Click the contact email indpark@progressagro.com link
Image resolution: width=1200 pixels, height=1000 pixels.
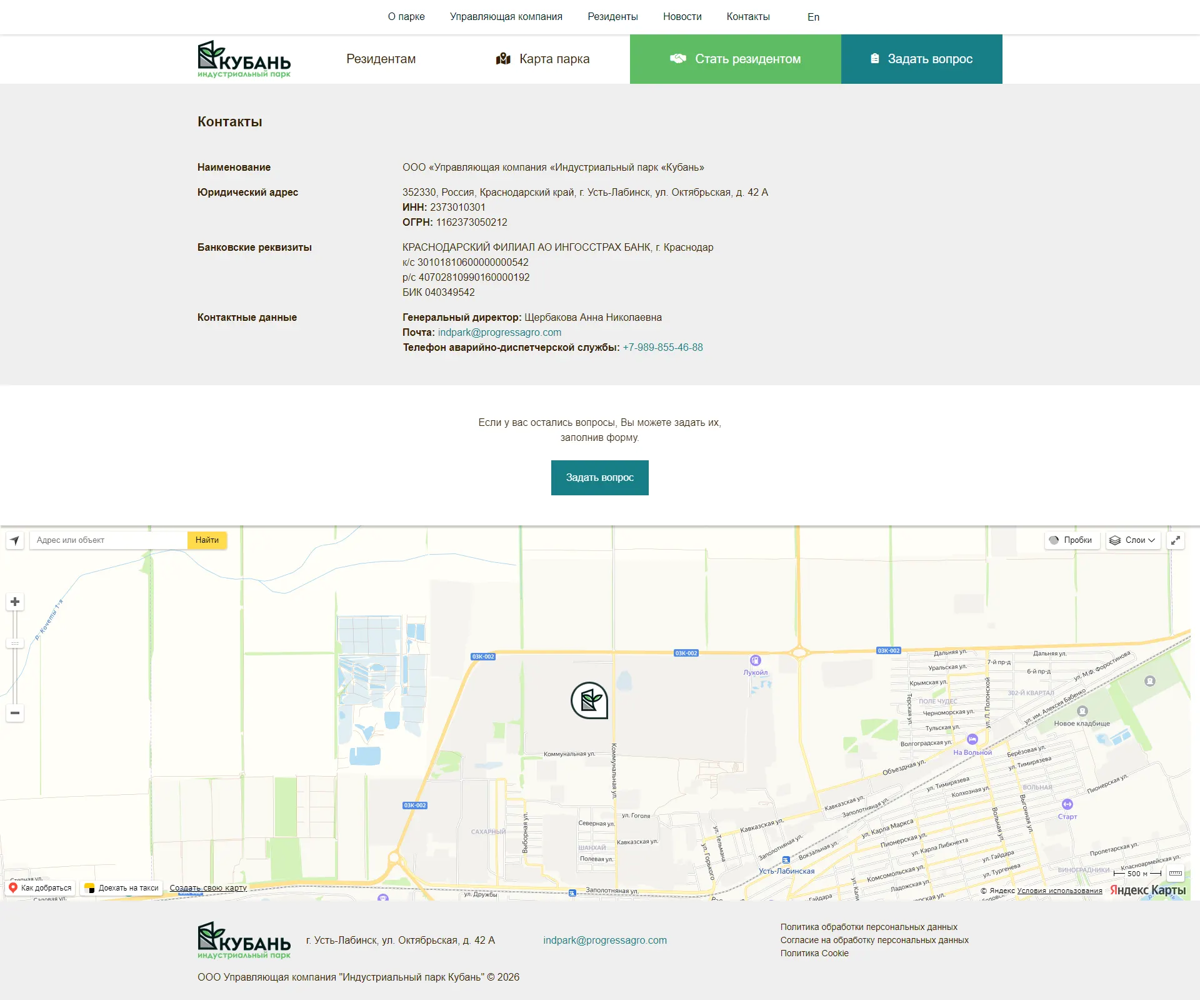pyautogui.click(x=499, y=333)
